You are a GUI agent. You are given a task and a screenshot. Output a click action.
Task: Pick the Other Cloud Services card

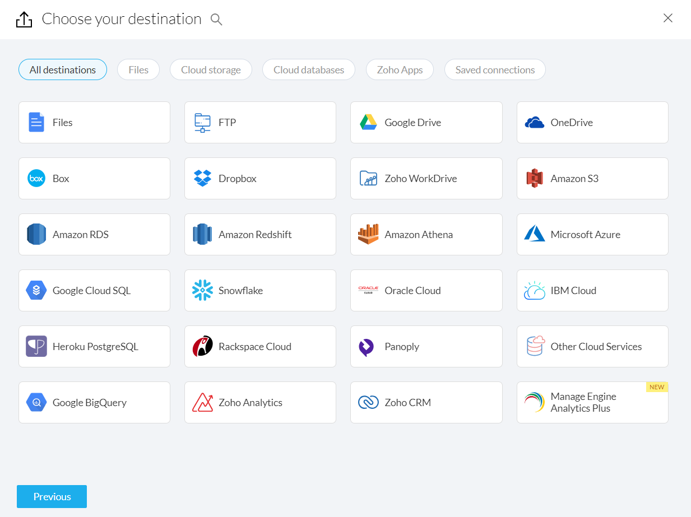click(x=592, y=346)
